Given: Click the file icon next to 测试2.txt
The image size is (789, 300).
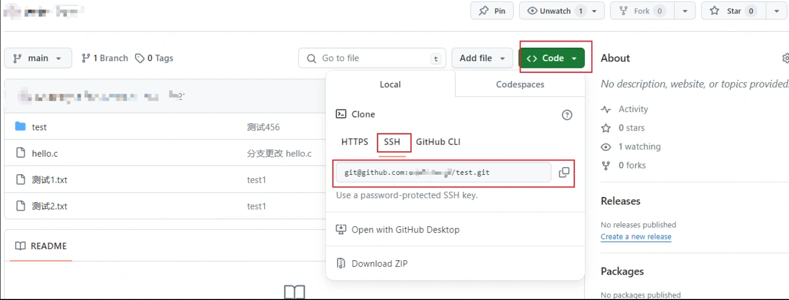Looking at the screenshot, I should click(x=21, y=205).
